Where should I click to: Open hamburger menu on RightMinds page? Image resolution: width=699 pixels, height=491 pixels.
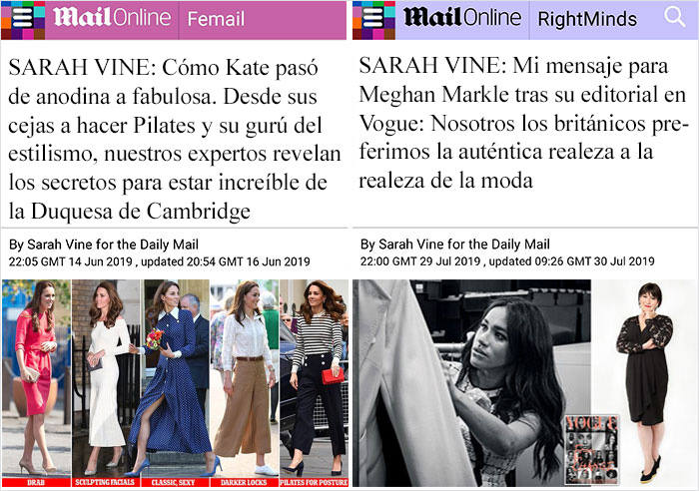[373, 20]
